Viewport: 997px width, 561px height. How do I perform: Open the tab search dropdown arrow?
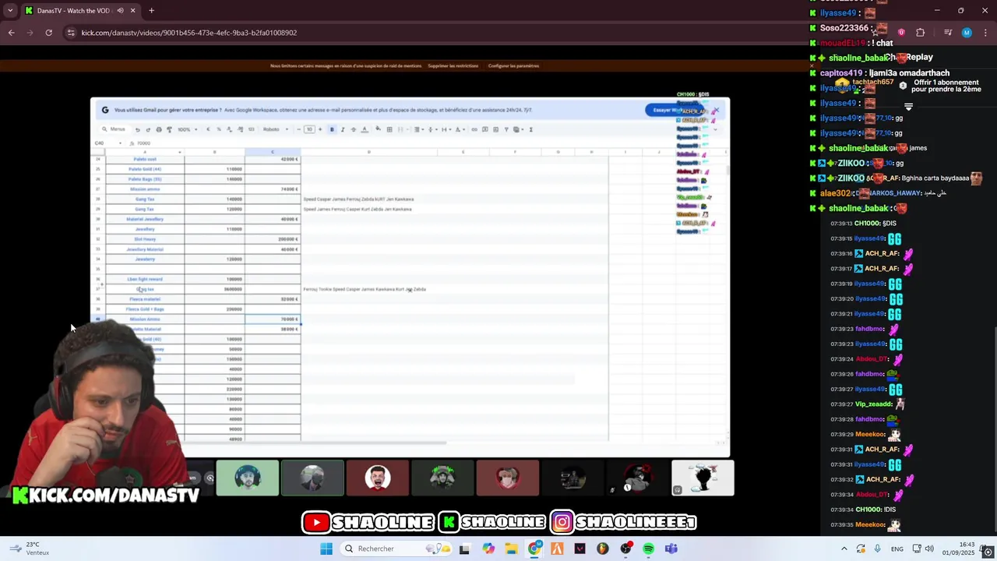pos(10,10)
